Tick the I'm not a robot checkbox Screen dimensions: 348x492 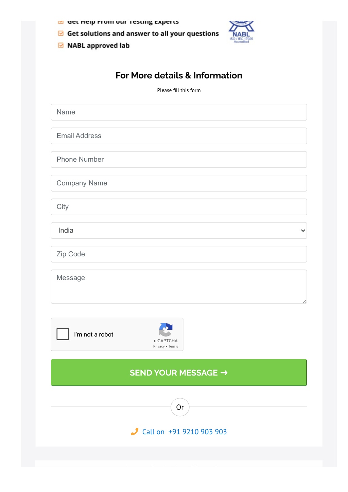[63, 334]
